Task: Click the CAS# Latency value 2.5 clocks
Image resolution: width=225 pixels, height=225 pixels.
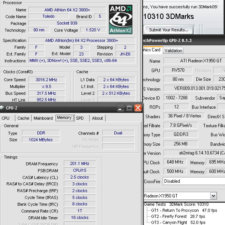Action: click(80, 177)
